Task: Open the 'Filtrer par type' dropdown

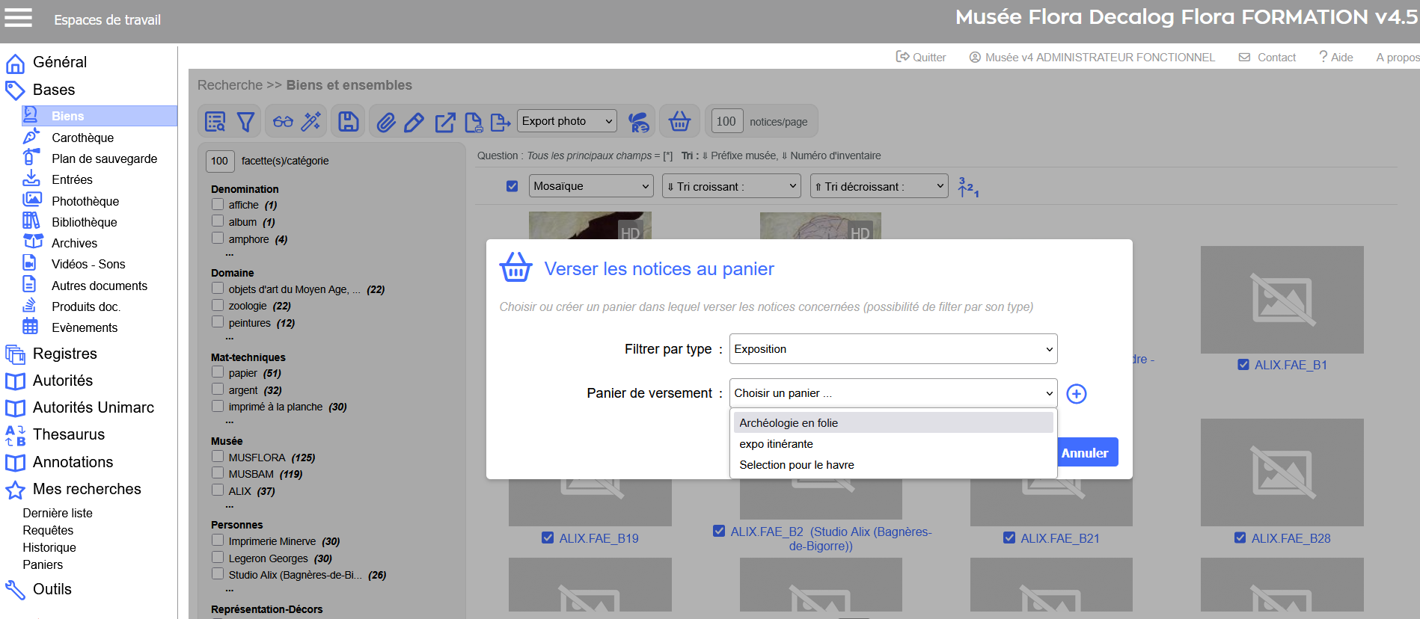Action: coord(893,349)
